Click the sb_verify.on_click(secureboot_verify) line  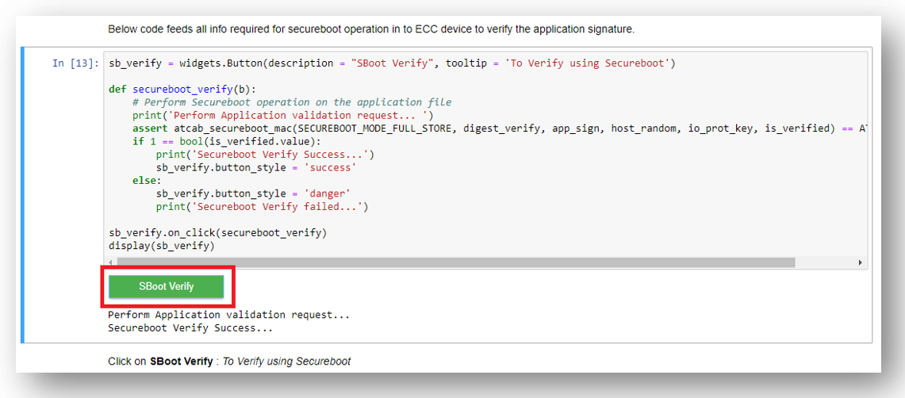[x=217, y=233]
